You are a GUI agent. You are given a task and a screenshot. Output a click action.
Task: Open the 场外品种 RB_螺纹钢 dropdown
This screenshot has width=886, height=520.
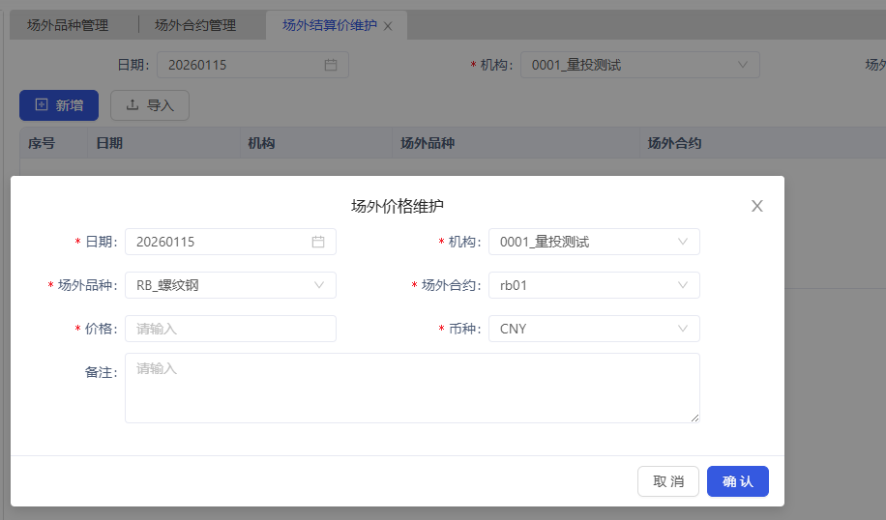coord(319,285)
